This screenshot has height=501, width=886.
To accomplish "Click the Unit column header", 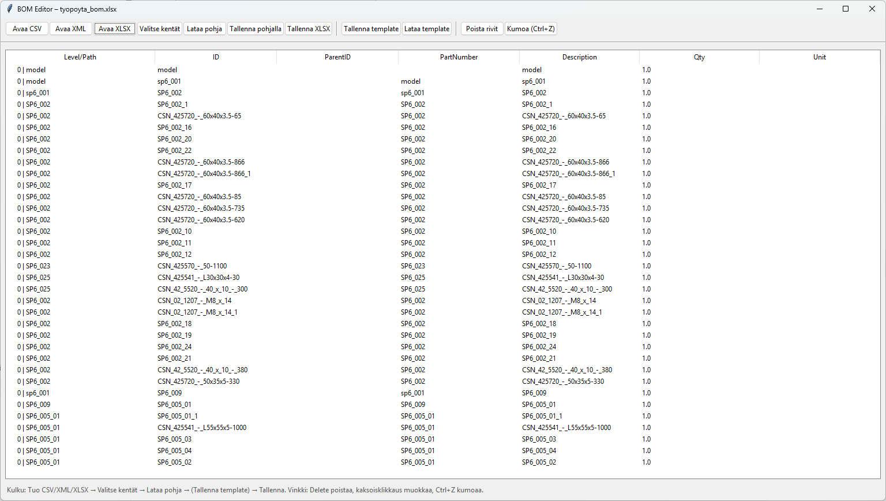I will (820, 57).
